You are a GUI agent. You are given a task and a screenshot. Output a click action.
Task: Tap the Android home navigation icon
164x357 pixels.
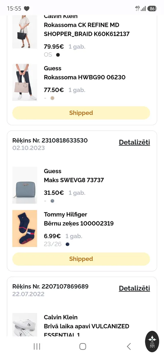pos(83,346)
